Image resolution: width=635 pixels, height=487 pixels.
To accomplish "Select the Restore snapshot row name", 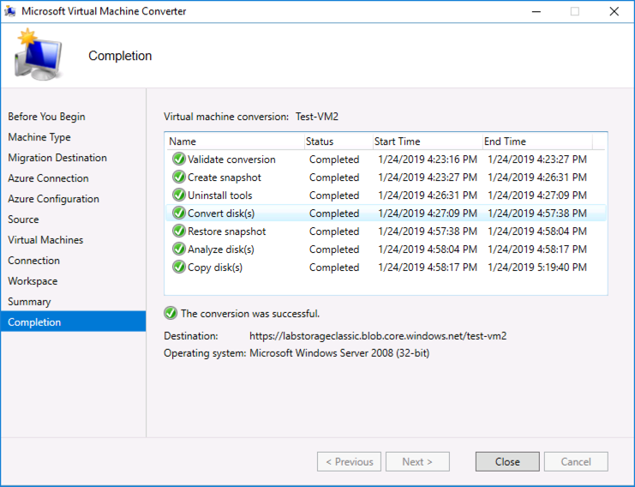I will pos(227,231).
